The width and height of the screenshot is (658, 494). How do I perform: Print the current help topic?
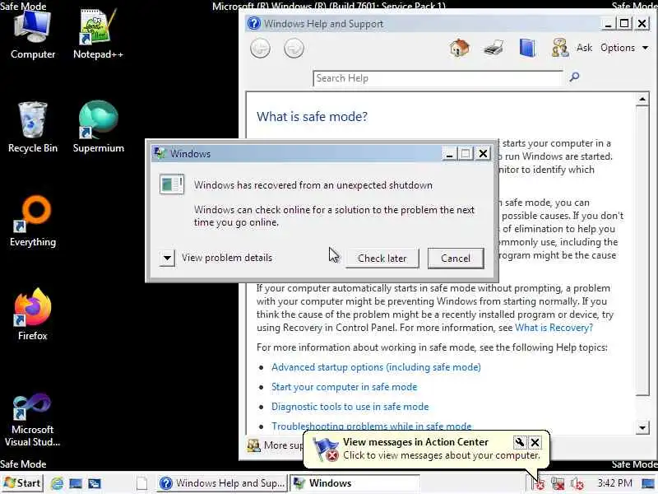point(493,48)
